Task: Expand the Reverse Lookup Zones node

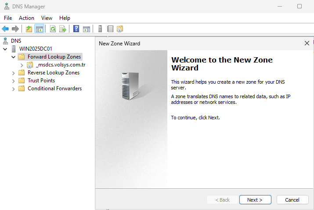Action: [13, 73]
